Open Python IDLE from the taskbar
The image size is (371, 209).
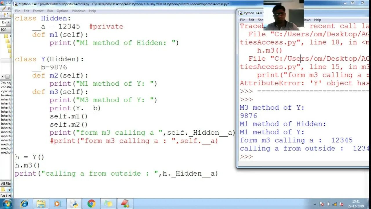74,203
